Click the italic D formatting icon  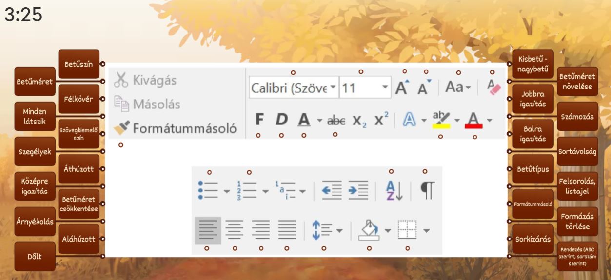coord(281,119)
